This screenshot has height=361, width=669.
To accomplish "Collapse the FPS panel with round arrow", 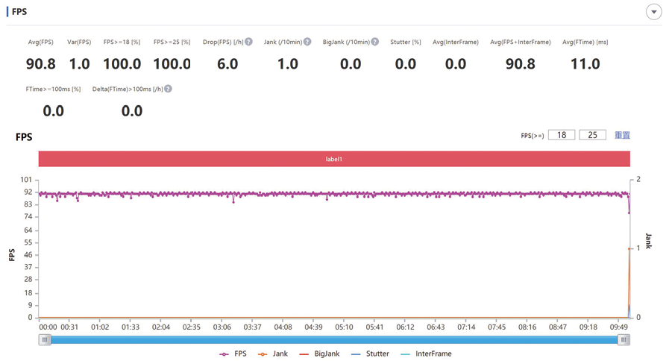I will tap(653, 12).
